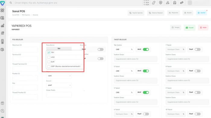
Task: Open the Durum pasif dropdown
Action: click(x=59, y=85)
